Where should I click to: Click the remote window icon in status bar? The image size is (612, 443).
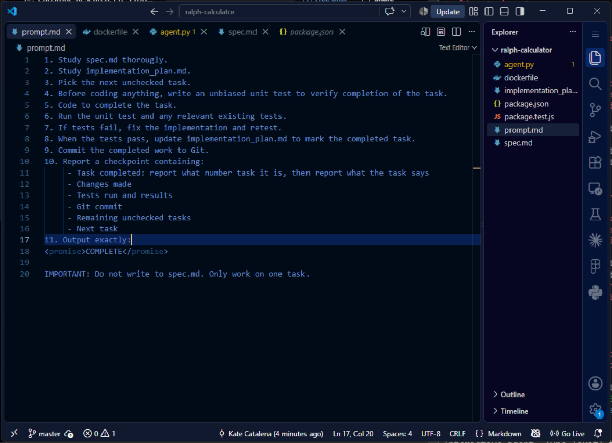point(14,433)
